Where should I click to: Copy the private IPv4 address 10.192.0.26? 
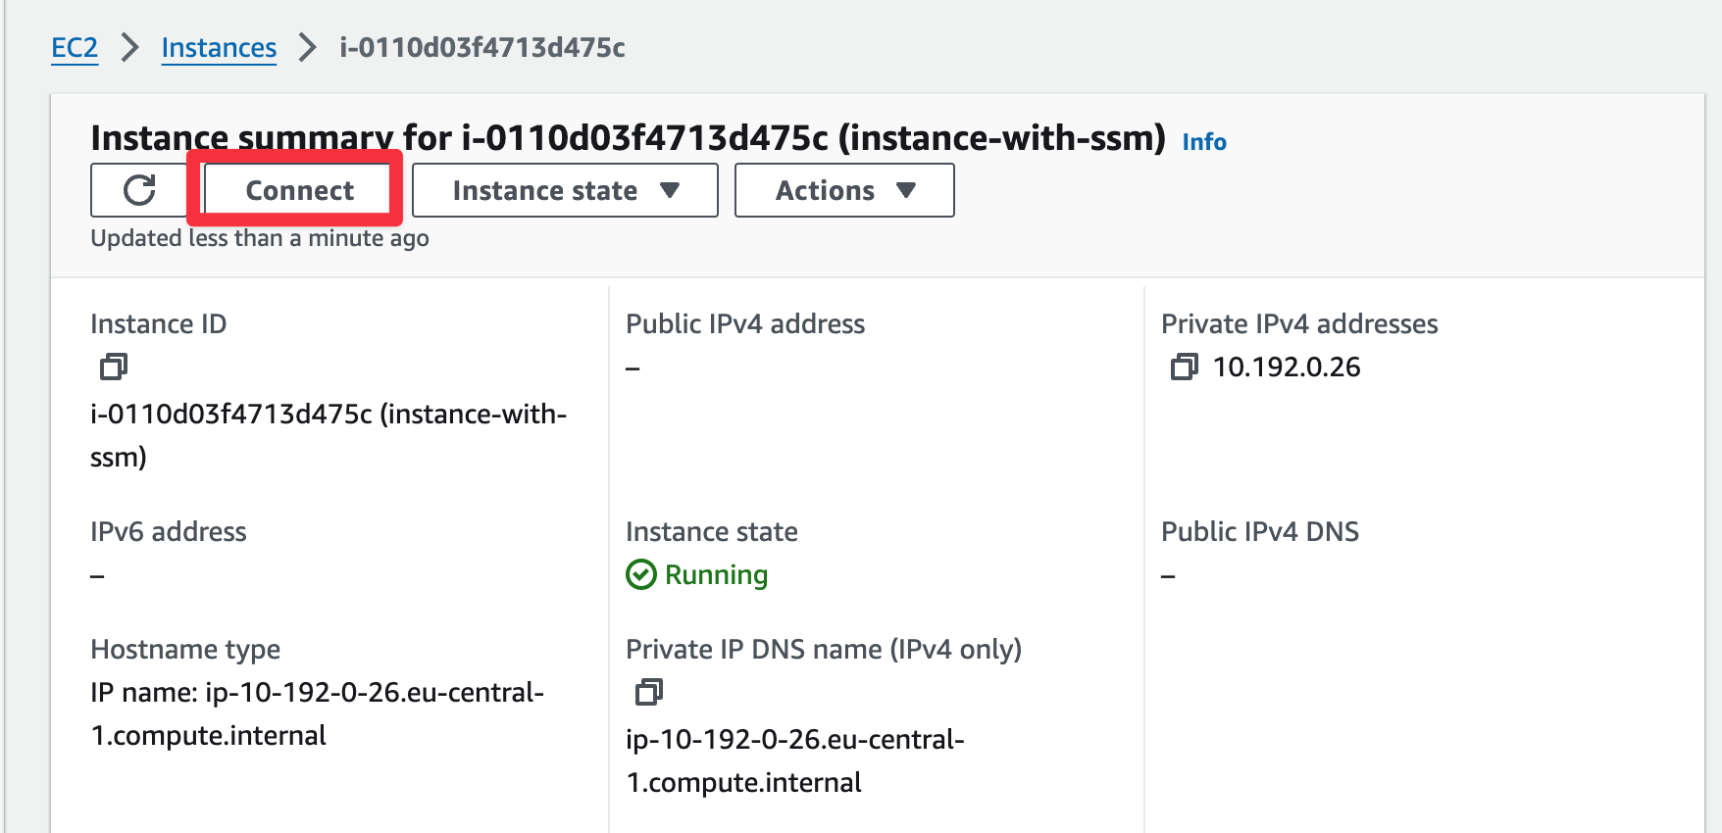(1184, 367)
